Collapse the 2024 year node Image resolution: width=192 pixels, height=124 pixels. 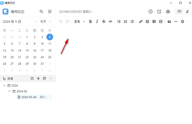(x=4, y=85)
